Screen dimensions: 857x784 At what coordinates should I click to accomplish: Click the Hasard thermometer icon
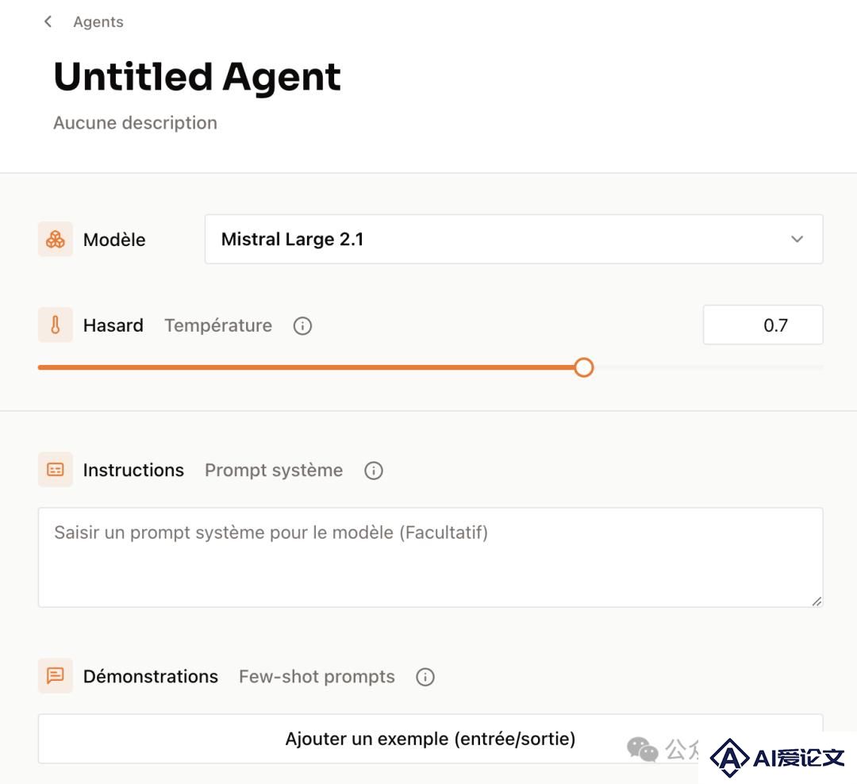tap(56, 325)
